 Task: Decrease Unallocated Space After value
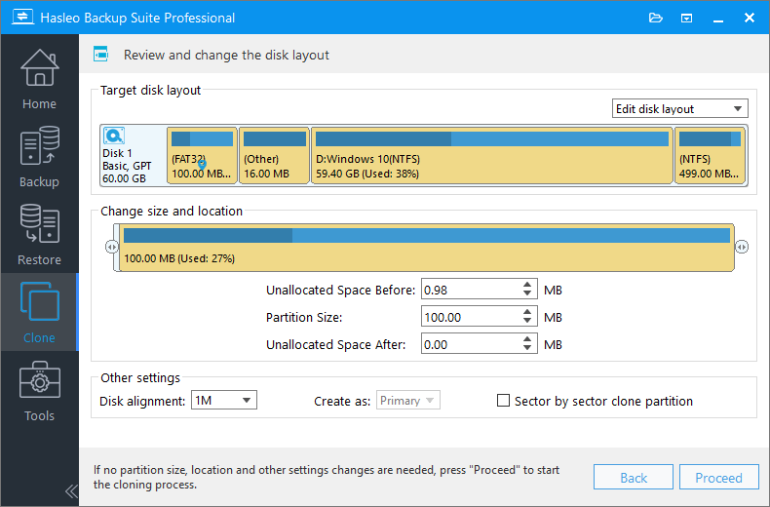pyautogui.click(x=527, y=348)
